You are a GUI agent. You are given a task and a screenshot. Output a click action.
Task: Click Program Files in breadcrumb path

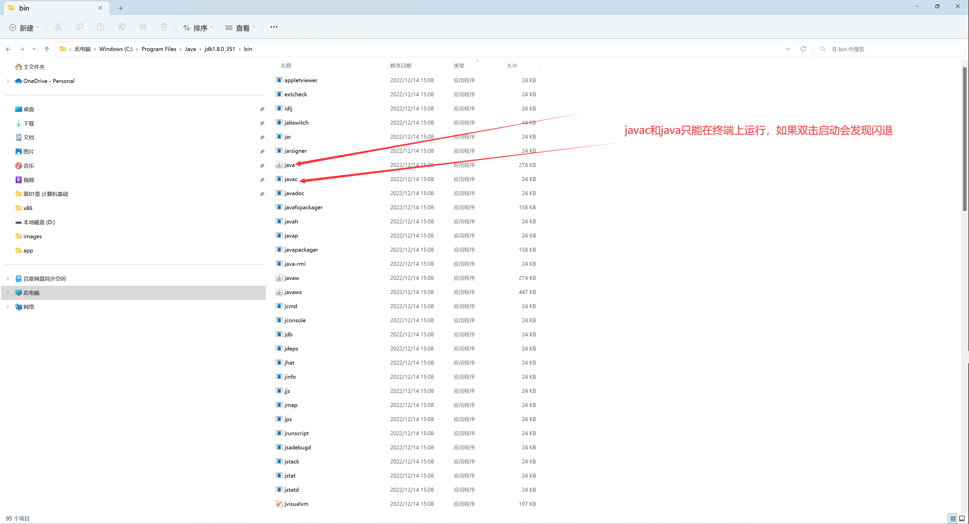(159, 49)
